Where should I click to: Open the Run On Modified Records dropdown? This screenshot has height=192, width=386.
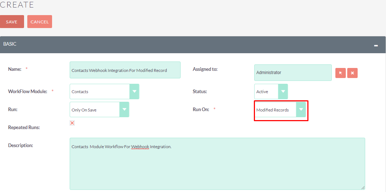pyautogui.click(x=280, y=109)
